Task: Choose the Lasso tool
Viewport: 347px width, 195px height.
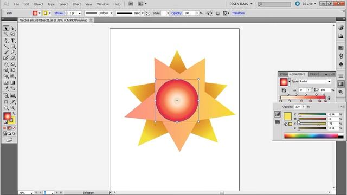Action: (12, 34)
